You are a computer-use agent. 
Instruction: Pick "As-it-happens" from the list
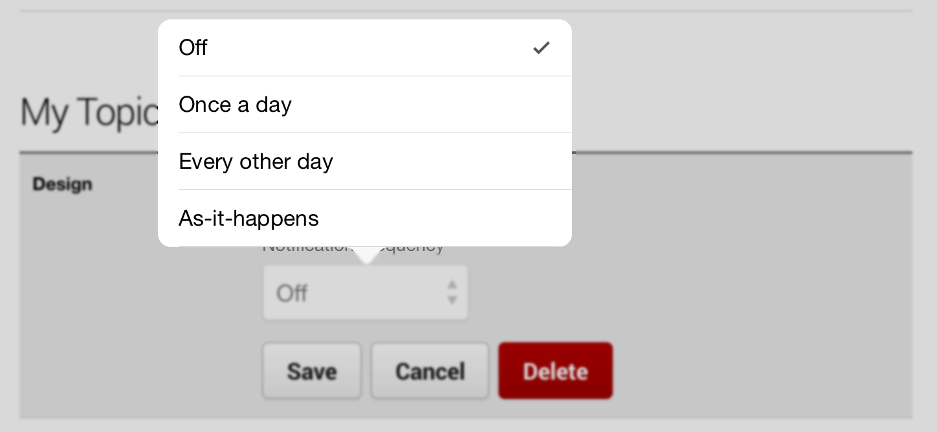[365, 219]
